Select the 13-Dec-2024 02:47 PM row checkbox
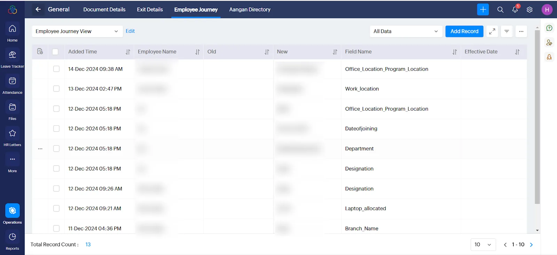This screenshot has width=557, height=255. tap(56, 89)
